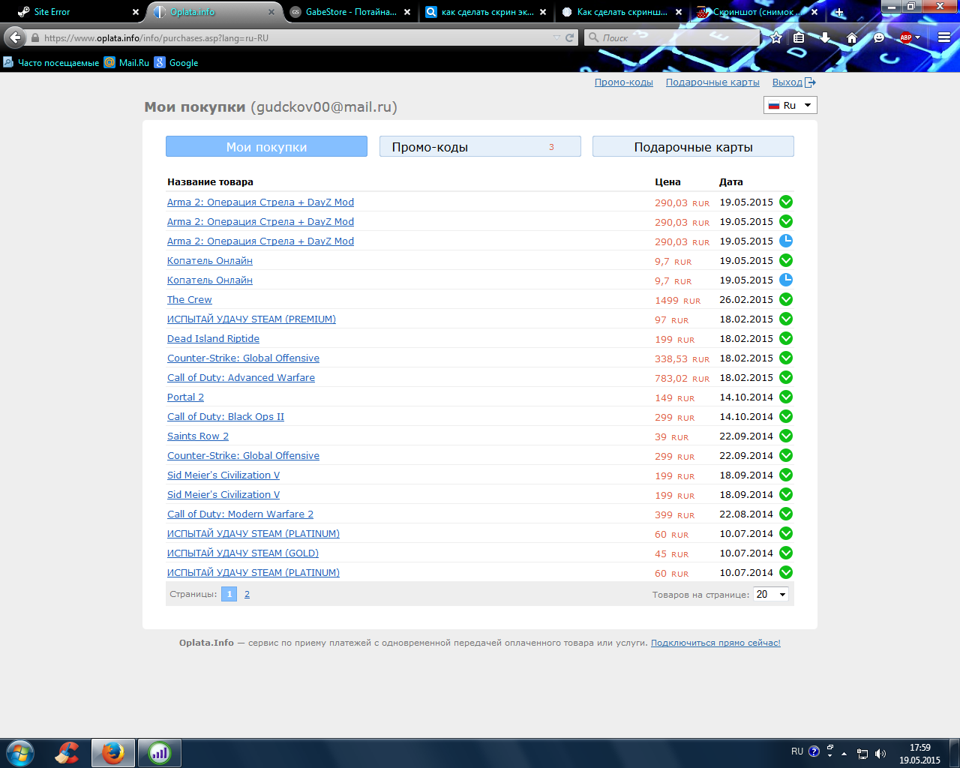Click the clock showing 17:59
Image resolution: width=960 pixels, height=768 pixels.
pyautogui.click(x=919, y=748)
